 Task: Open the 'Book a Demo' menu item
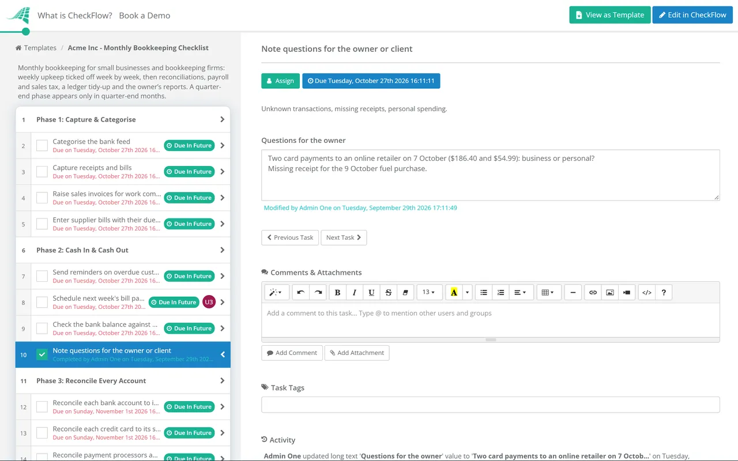(x=145, y=16)
